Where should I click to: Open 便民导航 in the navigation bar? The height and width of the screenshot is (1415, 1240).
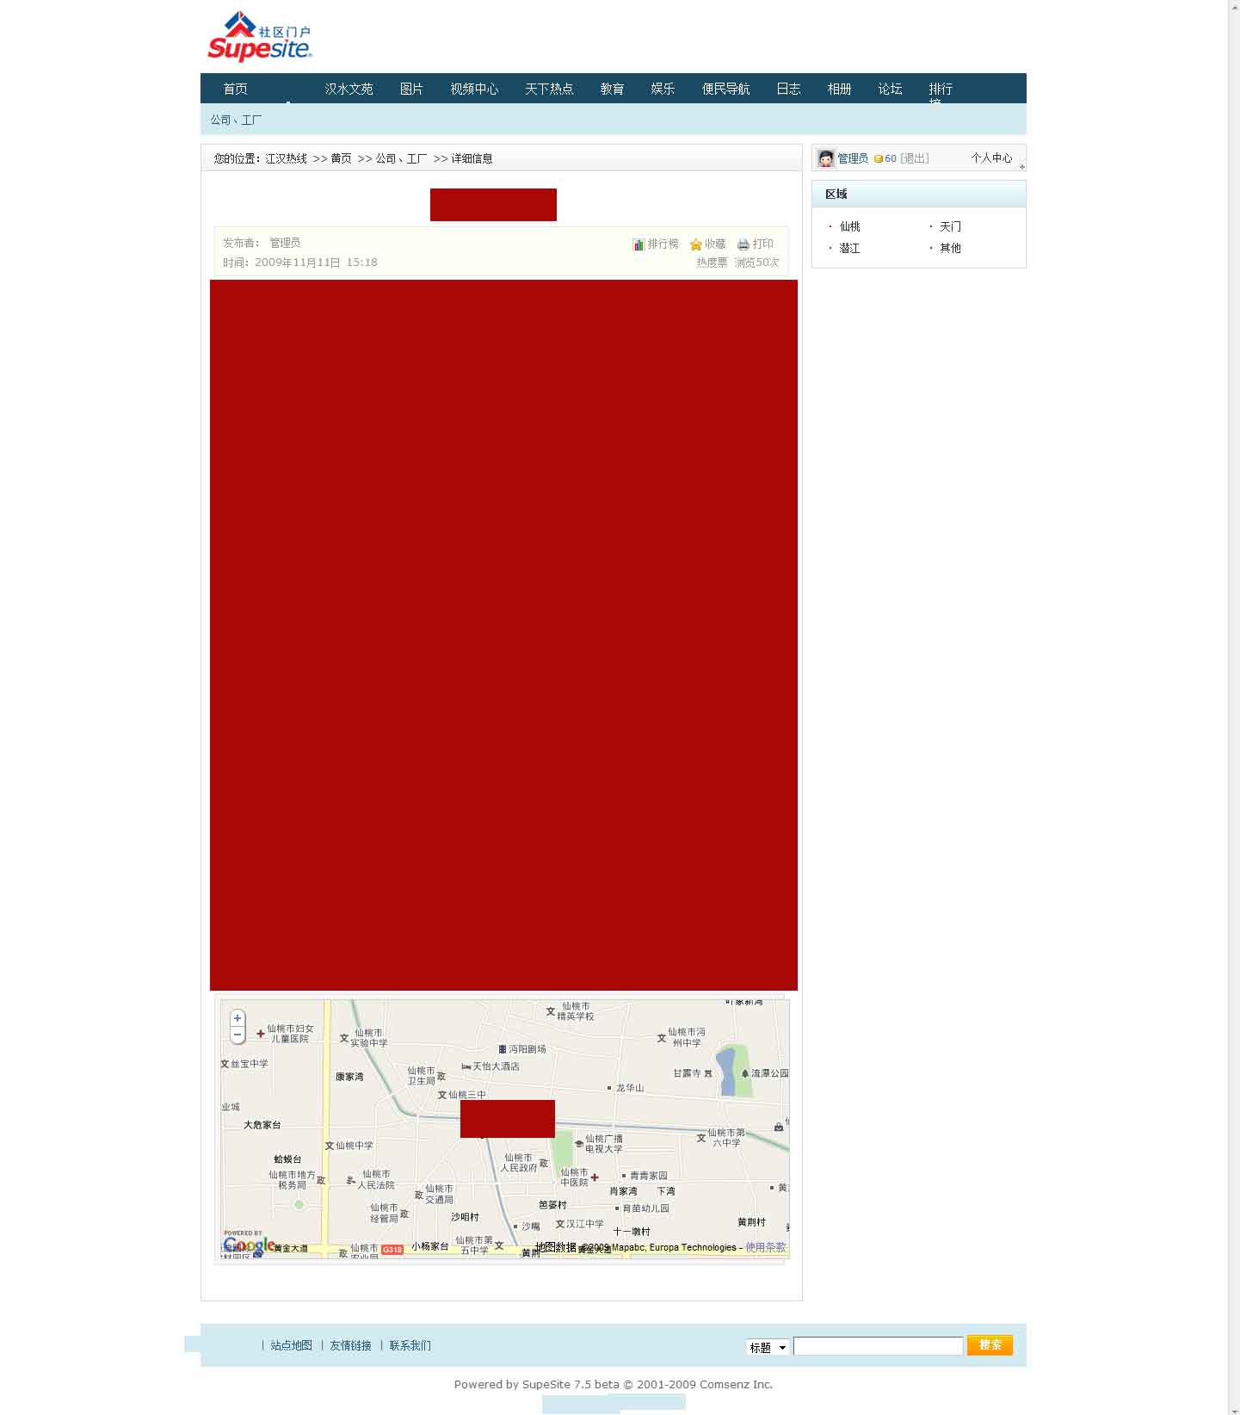coord(725,89)
